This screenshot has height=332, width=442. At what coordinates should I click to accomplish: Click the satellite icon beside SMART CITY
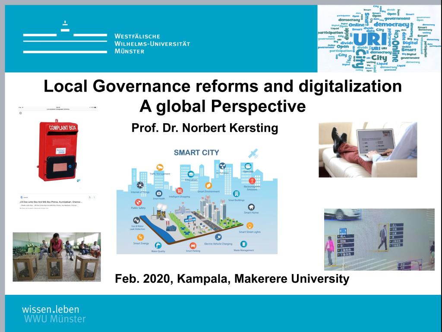254,152
